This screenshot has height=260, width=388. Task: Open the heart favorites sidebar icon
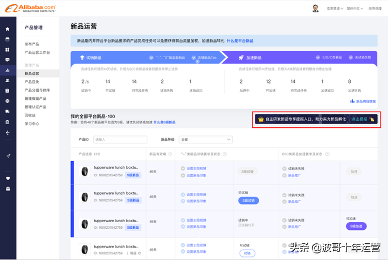point(8,179)
